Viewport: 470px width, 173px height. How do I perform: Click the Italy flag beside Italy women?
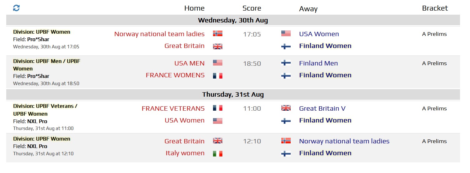click(218, 154)
